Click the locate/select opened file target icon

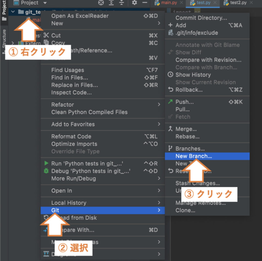point(101,3)
